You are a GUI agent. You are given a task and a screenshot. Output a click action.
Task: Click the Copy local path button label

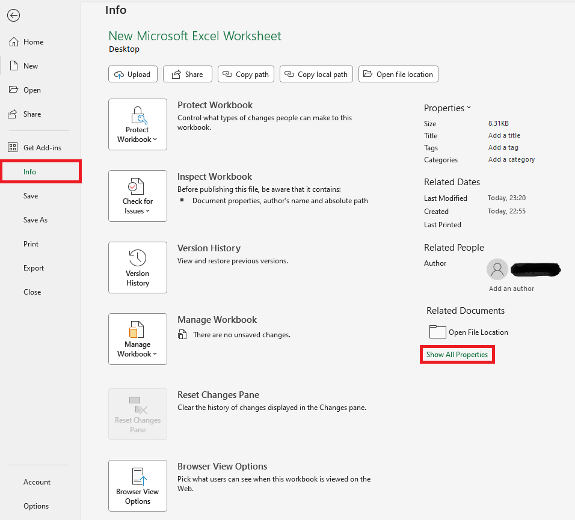pyautogui.click(x=323, y=75)
